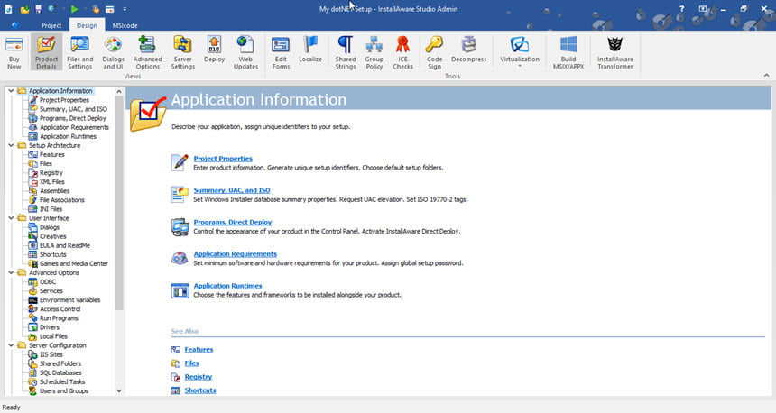
Task: Select EULA and ReadMe in the tree
Action: click(65, 245)
